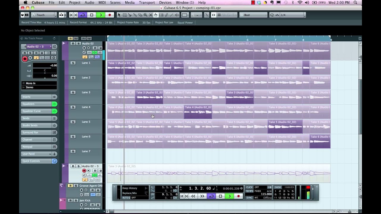Image resolution: width=381 pixels, height=214 pixels.
Task: Toggle Read automation in inspector
Action: pyautogui.click(x=36, y=53)
